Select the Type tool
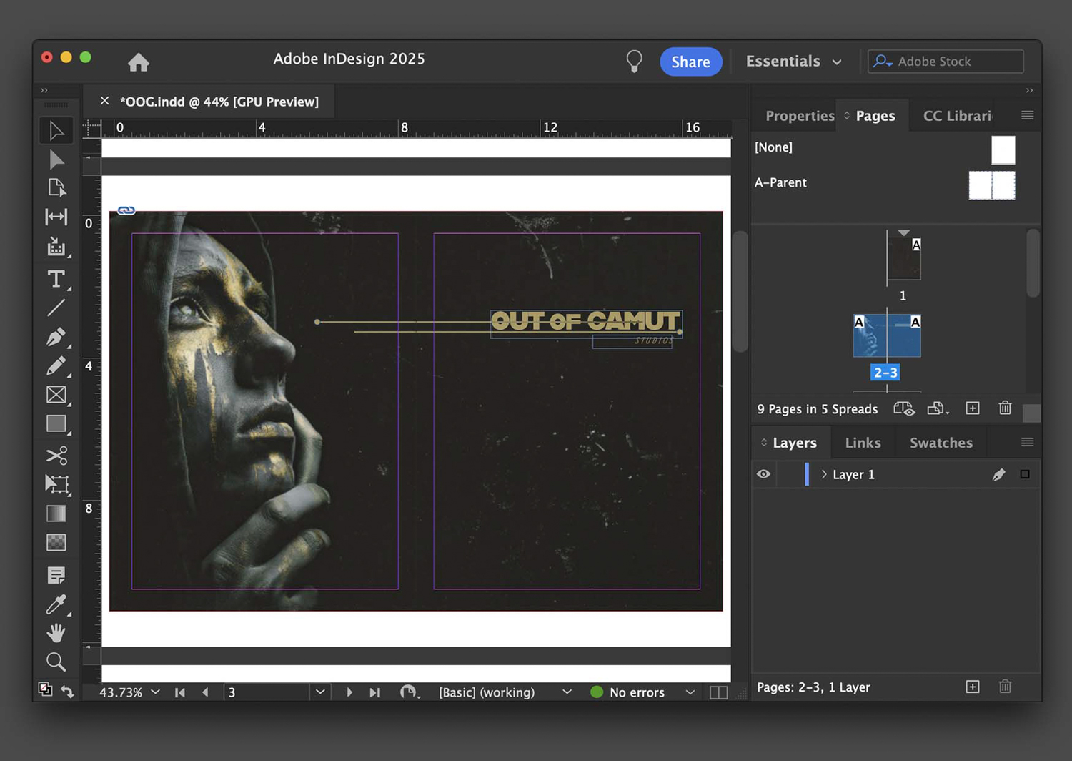Screen dimensions: 1072x761 (x=56, y=279)
